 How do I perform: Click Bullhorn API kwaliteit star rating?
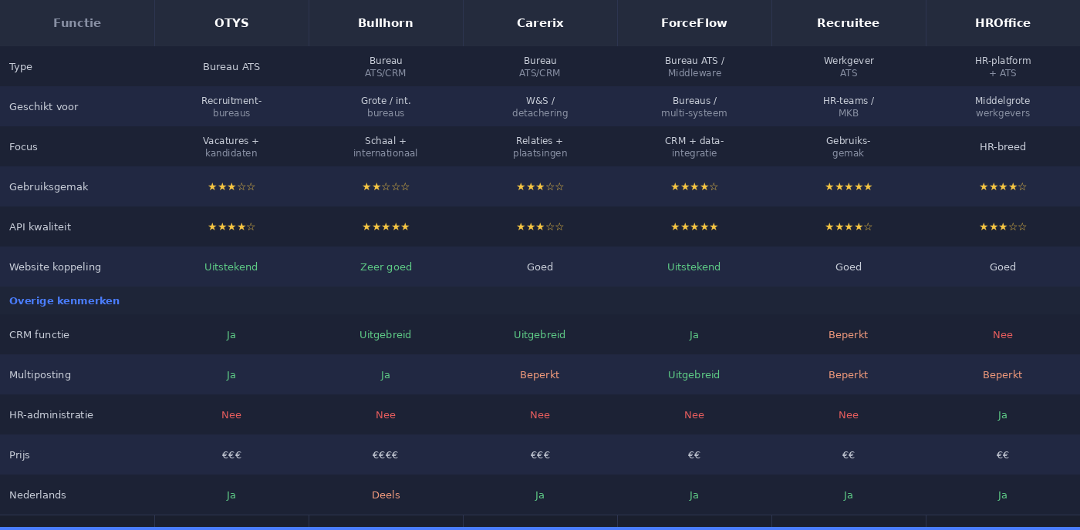tap(386, 227)
